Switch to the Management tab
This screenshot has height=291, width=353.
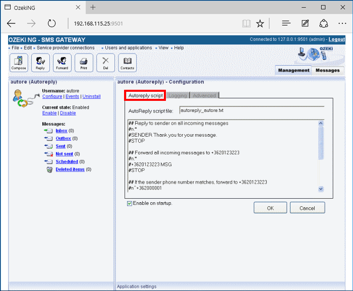tap(293, 70)
